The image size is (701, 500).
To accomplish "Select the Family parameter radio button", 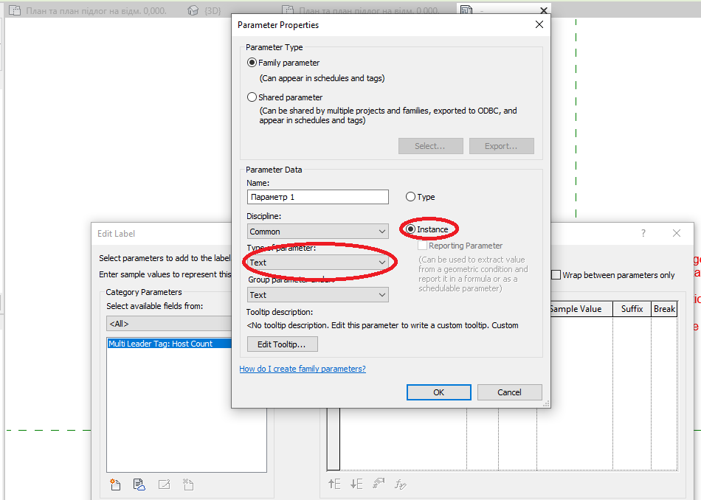I will click(x=252, y=63).
